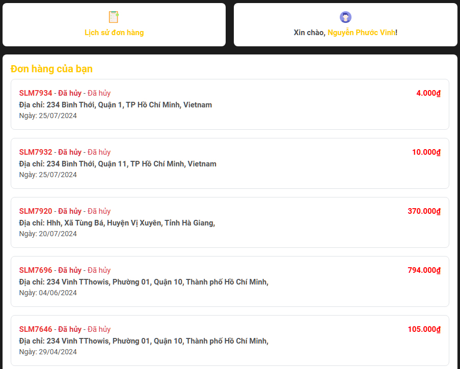
Task: Select the 370.000₫ order amount
Action: 424,211
